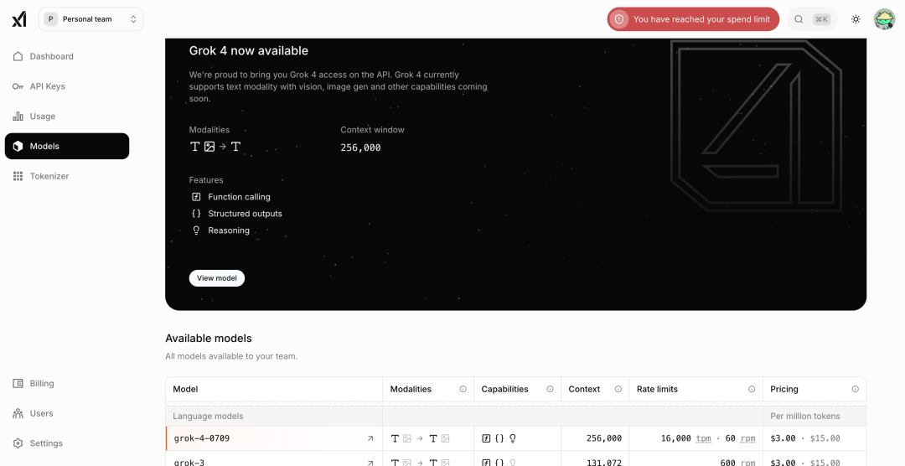
Task: Click the Users people icon
Action: (18, 413)
